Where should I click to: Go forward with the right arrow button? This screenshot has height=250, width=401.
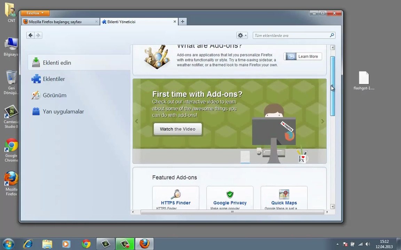[x=38, y=35]
